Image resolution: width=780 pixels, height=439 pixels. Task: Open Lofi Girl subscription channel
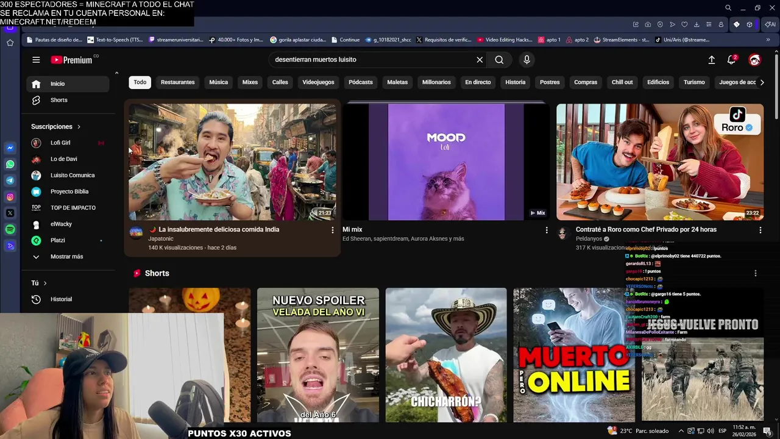68,143
